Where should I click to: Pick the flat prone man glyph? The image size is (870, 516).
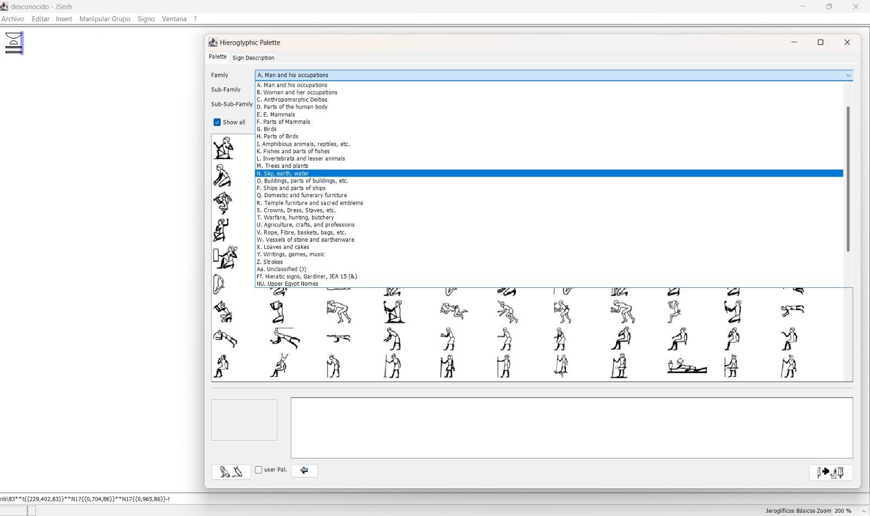(x=338, y=339)
